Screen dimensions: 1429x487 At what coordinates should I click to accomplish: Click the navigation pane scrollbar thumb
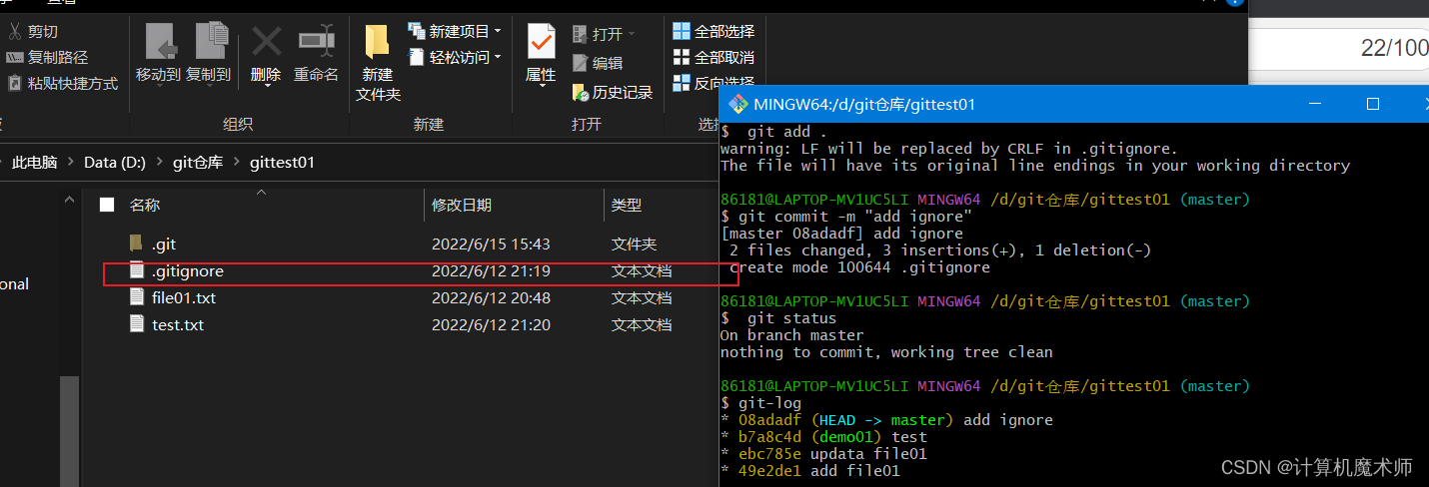point(69,431)
